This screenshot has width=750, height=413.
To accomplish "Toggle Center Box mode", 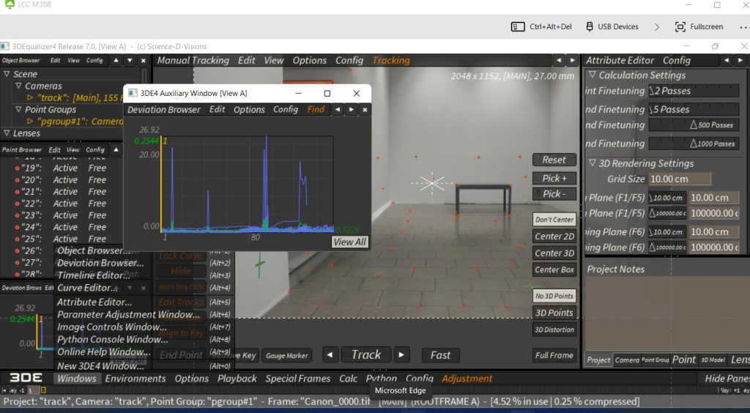I will point(554,269).
